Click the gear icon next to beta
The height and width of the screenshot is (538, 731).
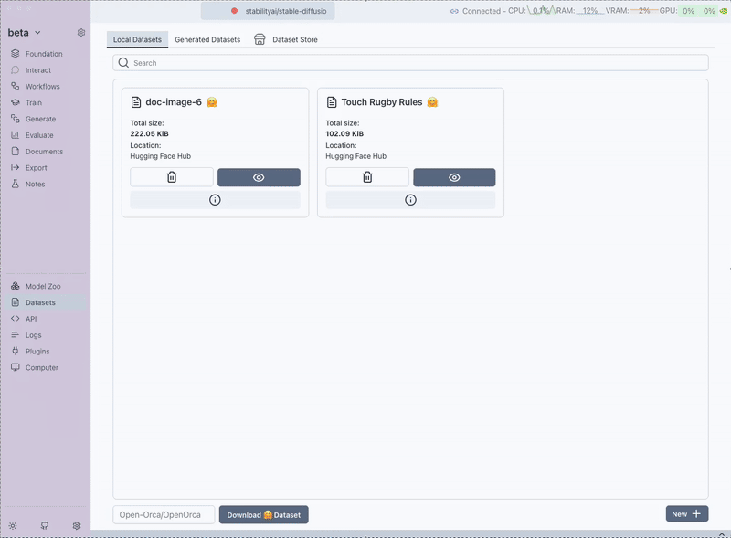pyautogui.click(x=81, y=33)
